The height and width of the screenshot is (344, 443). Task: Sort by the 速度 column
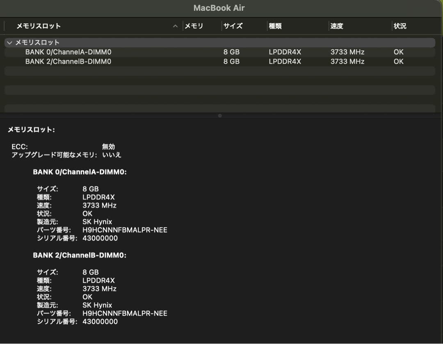click(x=337, y=26)
